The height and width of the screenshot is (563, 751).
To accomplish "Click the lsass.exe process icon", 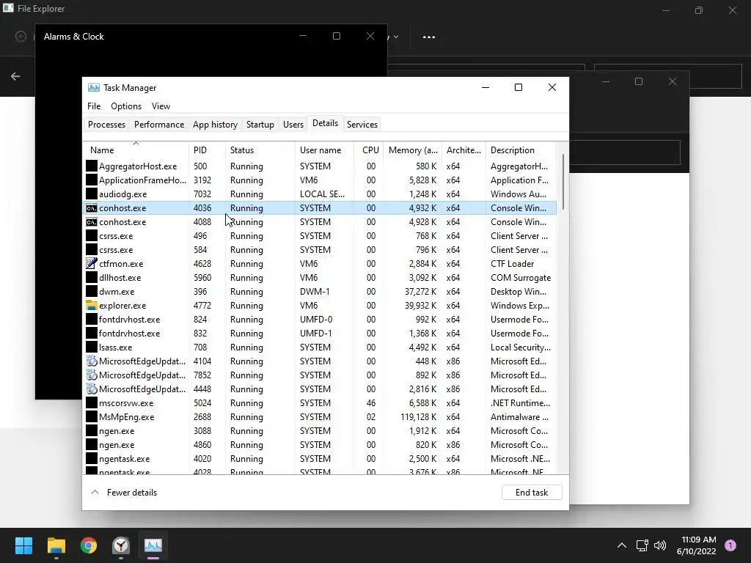I will (92, 347).
